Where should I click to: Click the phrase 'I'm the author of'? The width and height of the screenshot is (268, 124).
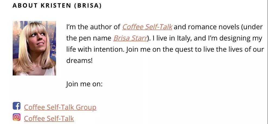click(x=93, y=27)
